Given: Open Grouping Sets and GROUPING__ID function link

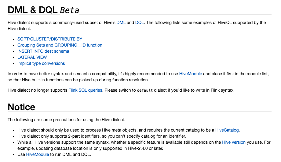Looking at the screenshot, I should pos(60,45).
